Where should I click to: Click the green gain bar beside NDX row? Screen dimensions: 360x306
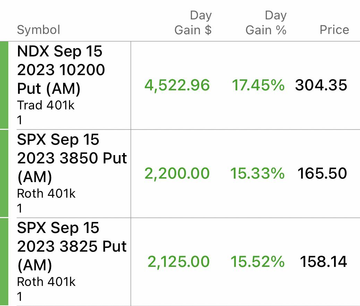click(x=4, y=85)
